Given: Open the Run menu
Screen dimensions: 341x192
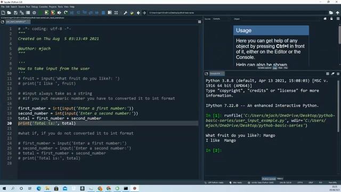Looking at the screenshot, I should tap(28, 7).
